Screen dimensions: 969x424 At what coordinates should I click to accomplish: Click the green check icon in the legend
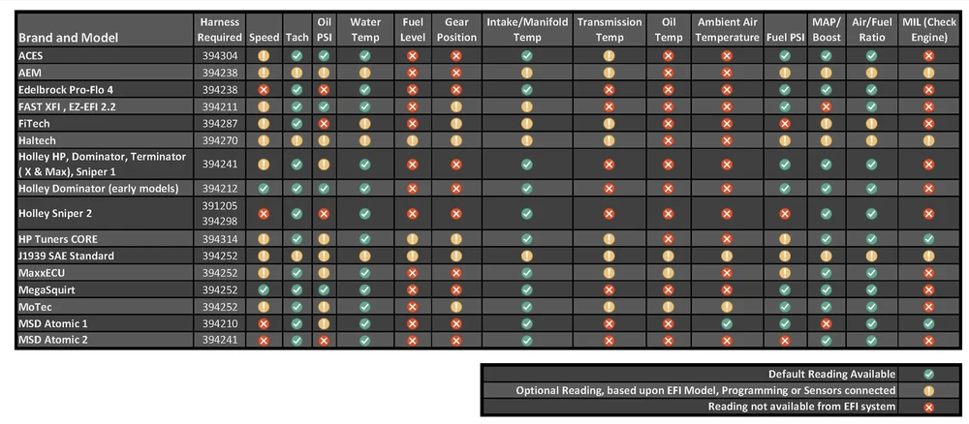928,374
